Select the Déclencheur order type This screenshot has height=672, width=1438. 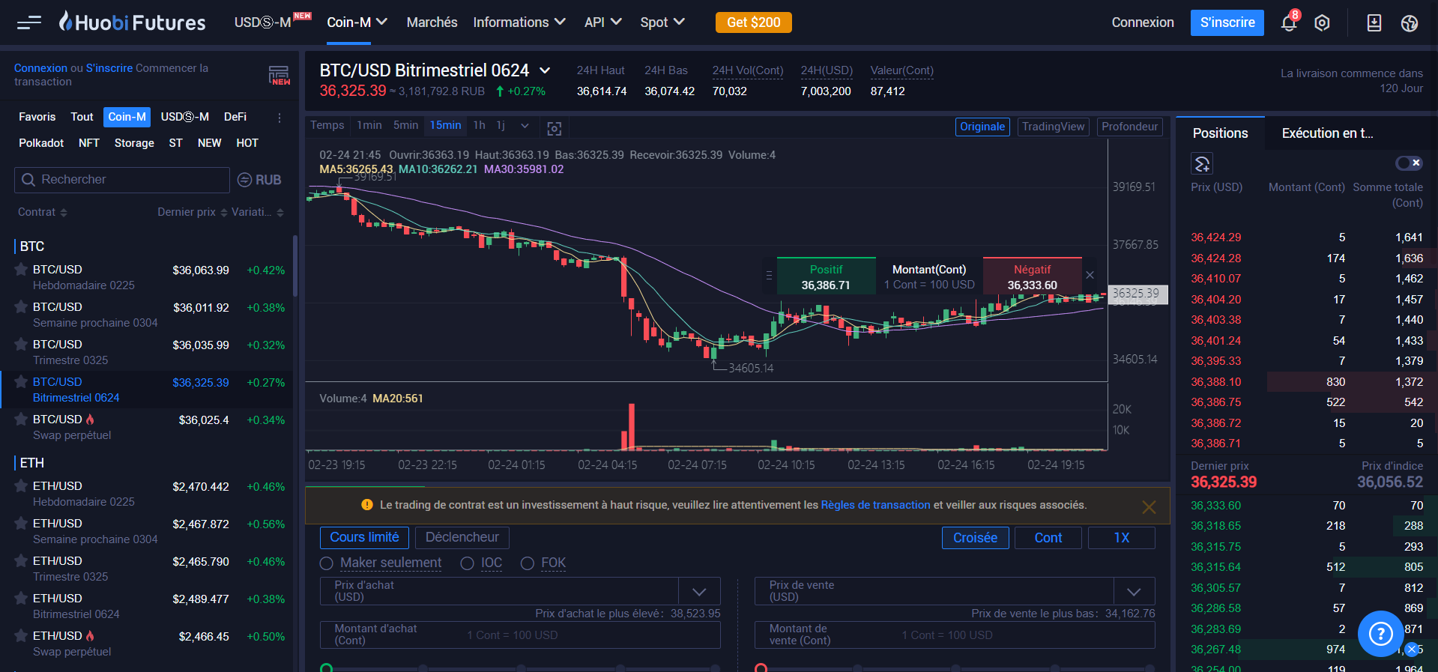click(462, 537)
